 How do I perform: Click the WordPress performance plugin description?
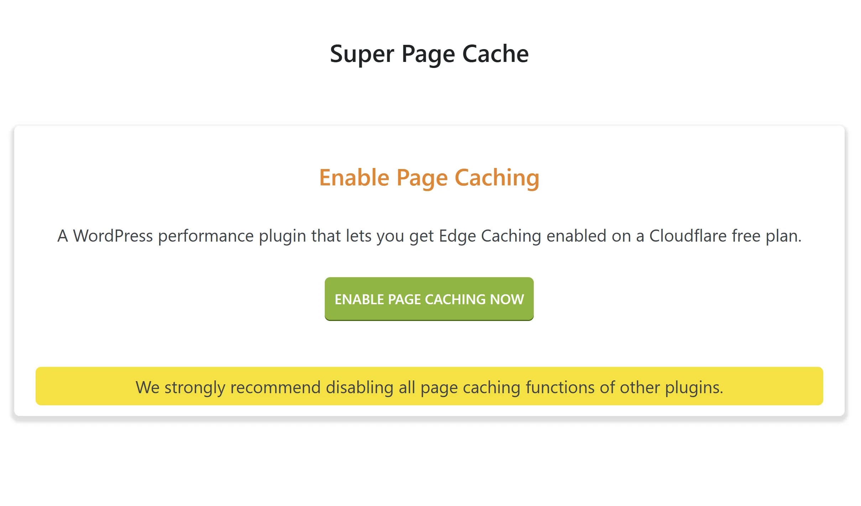click(429, 236)
